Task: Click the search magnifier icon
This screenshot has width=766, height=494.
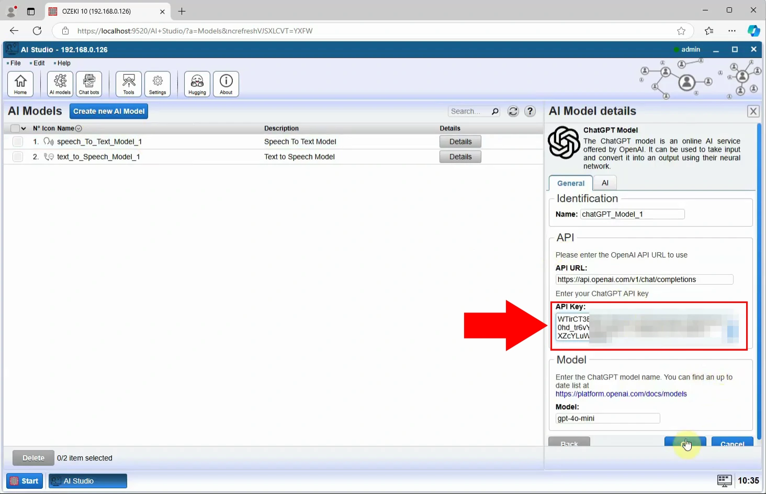Action: point(495,111)
